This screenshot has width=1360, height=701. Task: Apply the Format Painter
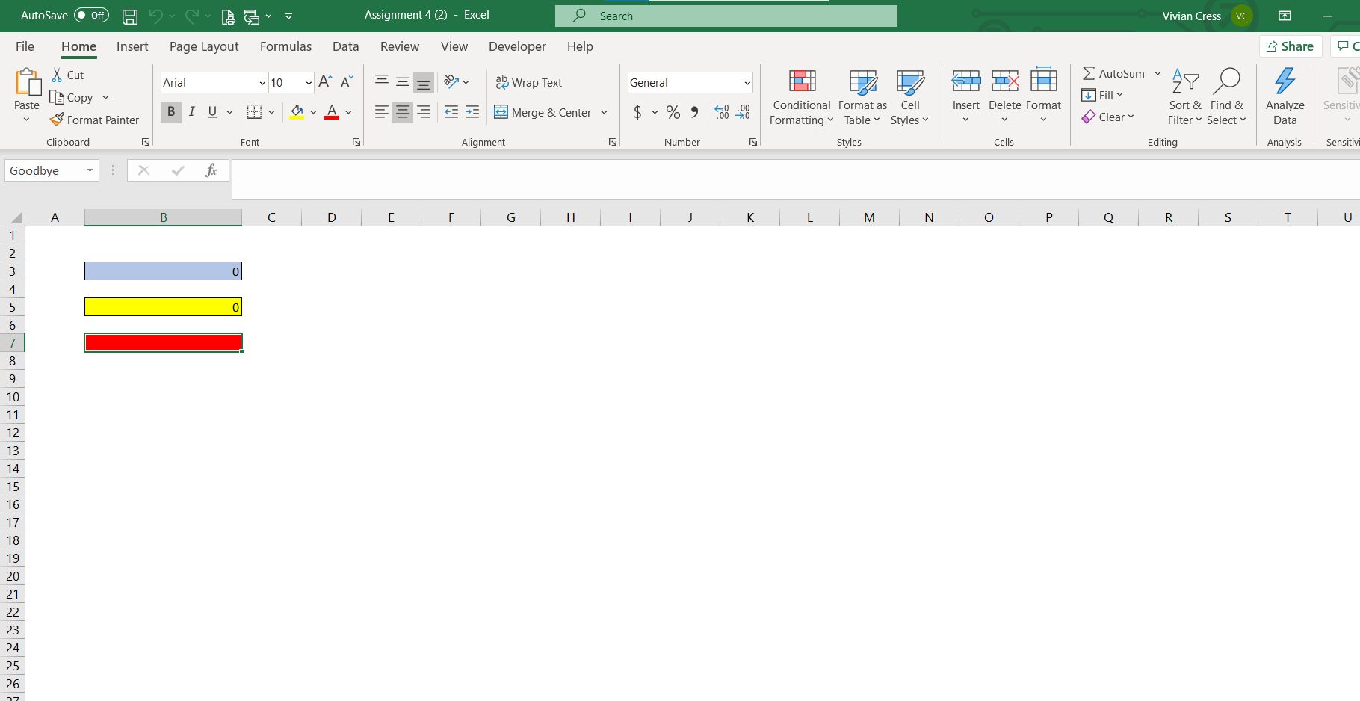pyautogui.click(x=94, y=120)
